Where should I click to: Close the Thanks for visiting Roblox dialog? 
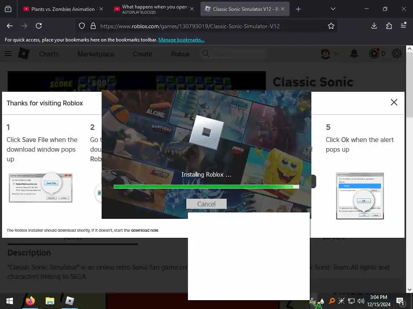(394, 102)
